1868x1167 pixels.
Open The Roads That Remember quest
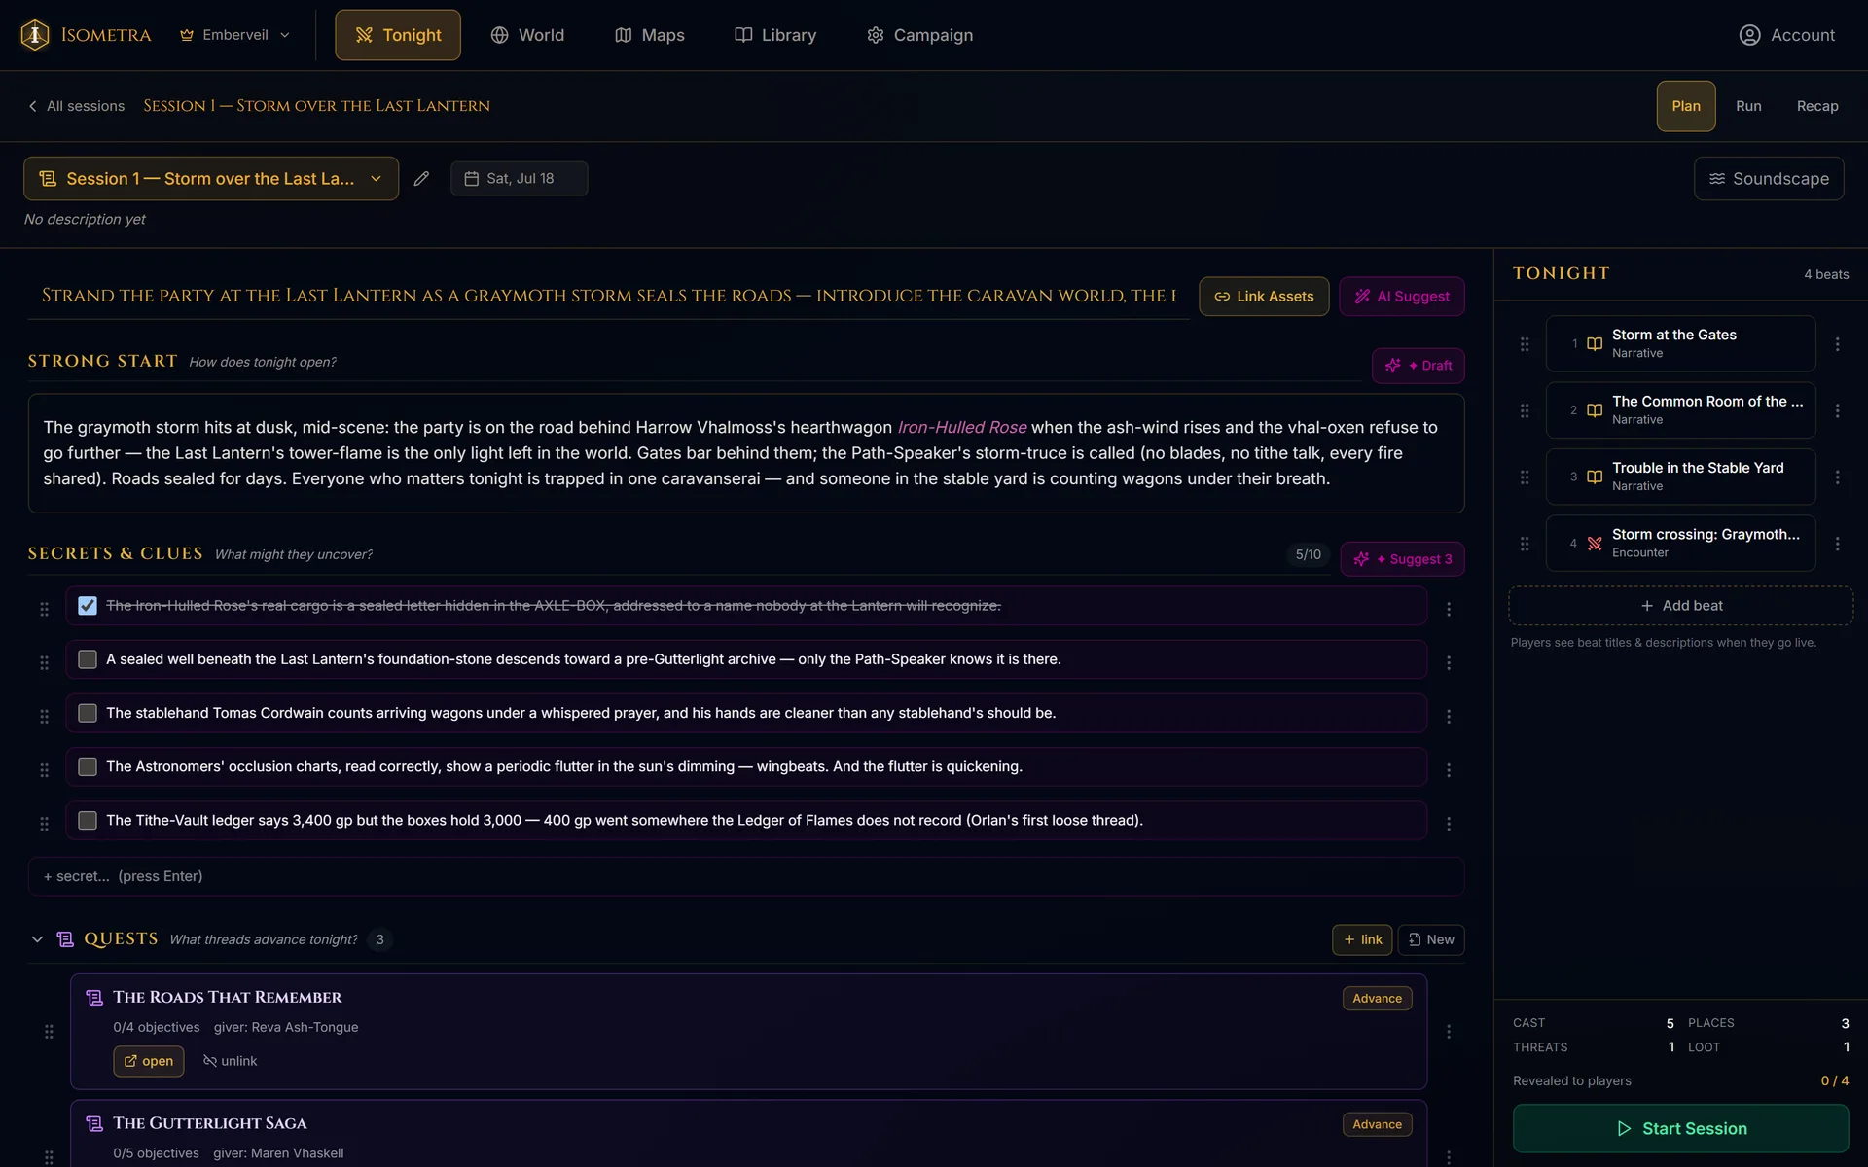[149, 1061]
